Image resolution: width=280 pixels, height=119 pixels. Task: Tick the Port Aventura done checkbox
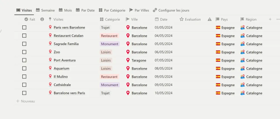24,60
